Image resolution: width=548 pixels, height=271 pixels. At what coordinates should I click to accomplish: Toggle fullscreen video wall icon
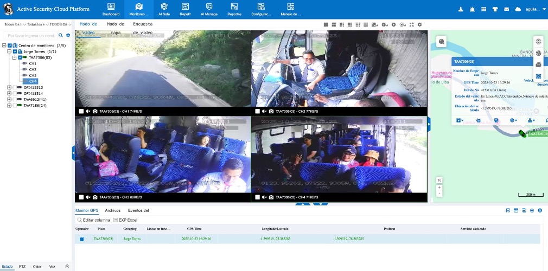coord(412,25)
